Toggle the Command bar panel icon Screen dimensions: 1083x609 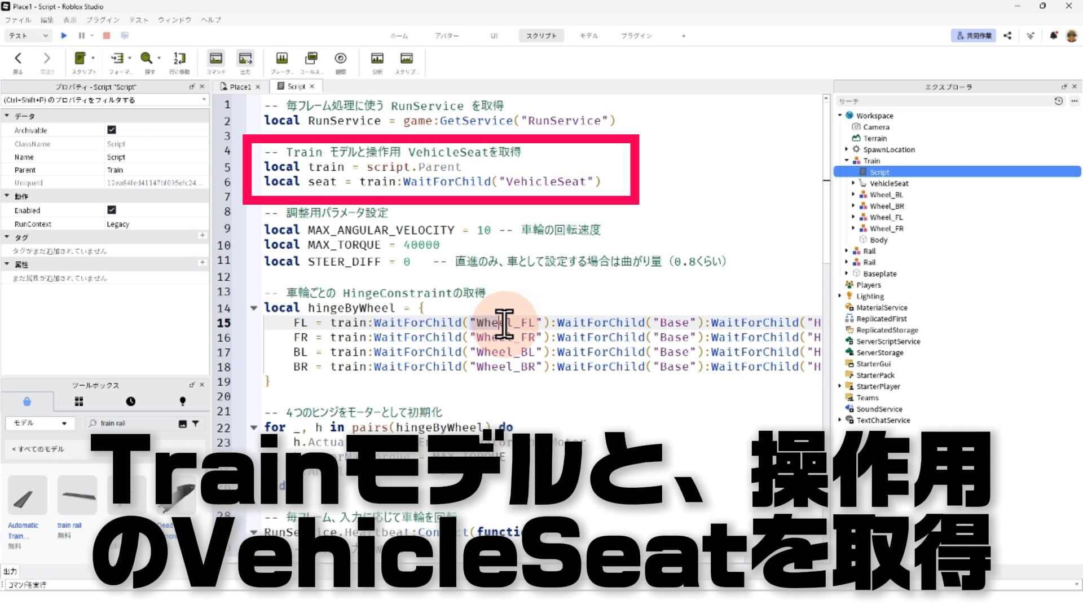215,59
